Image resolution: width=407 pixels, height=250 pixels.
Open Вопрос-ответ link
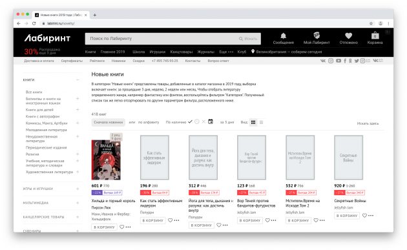218,61
